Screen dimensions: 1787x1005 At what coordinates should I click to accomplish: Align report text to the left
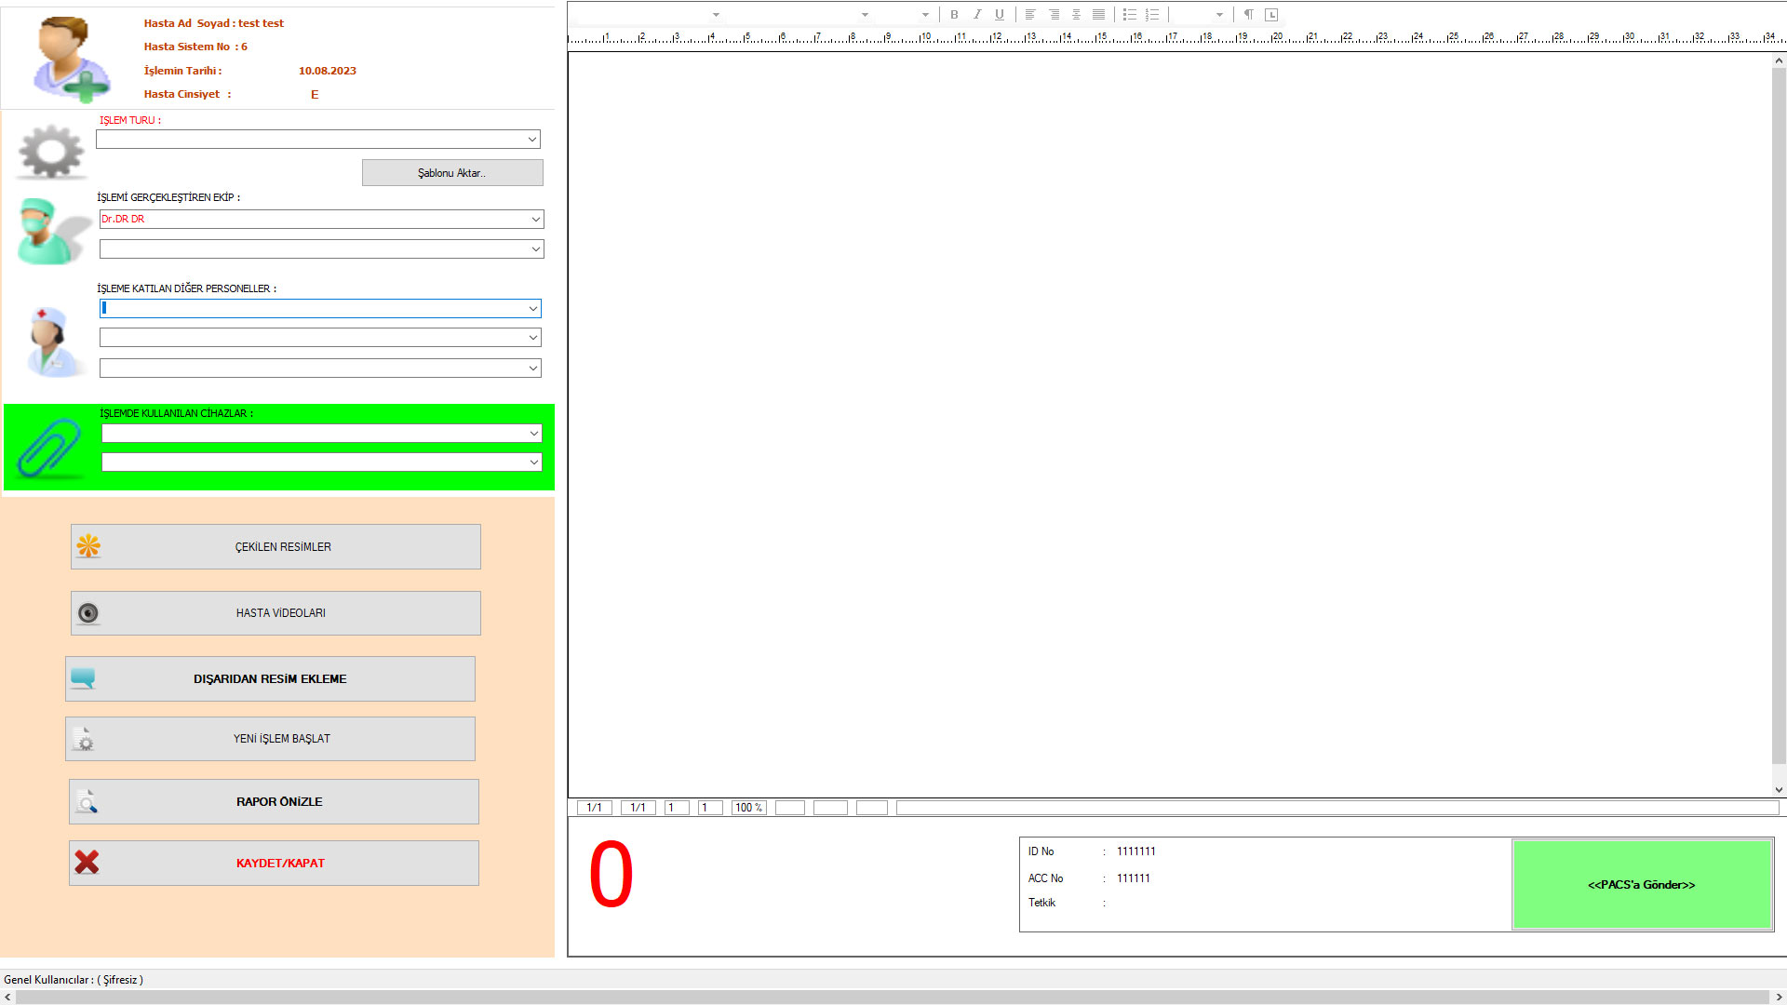pyautogui.click(x=1030, y=14)
